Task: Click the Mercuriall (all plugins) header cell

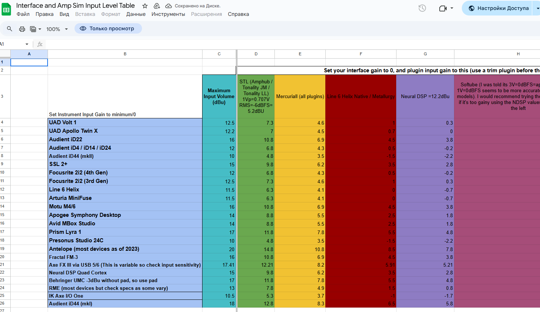Action: (x=300, y=96)
